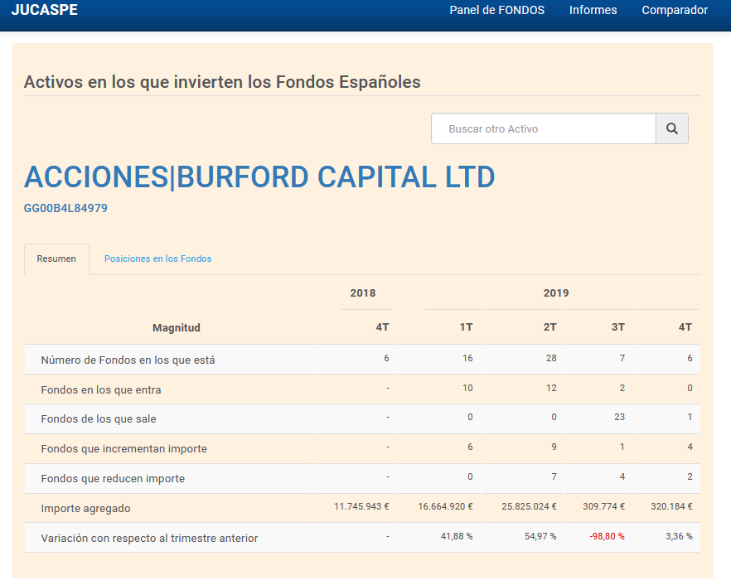Select the 'Fondos de los que sale' row label
Screen dimensions: 731x585
point(99,419)
